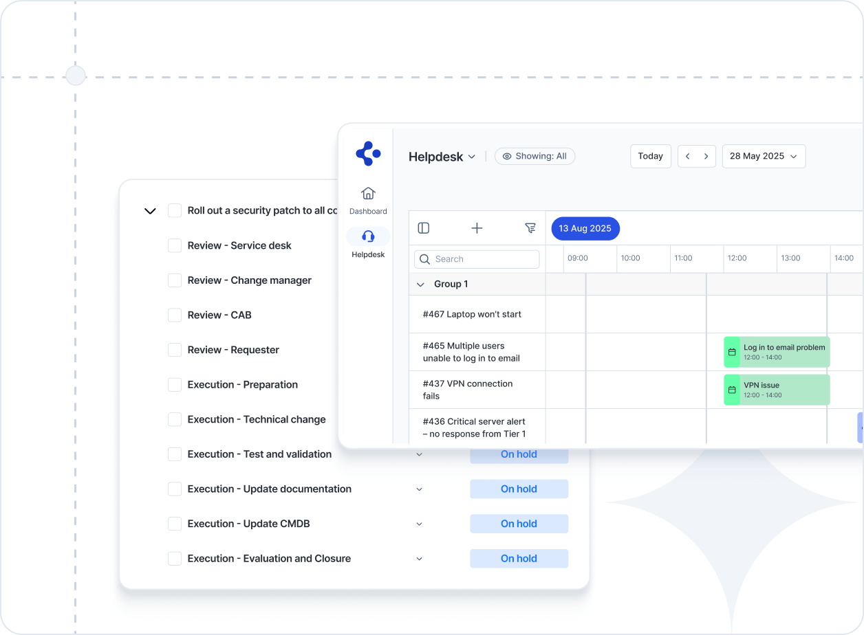Check the Review - Service desk checkbox
864x635 pixels.
[175, 245]
